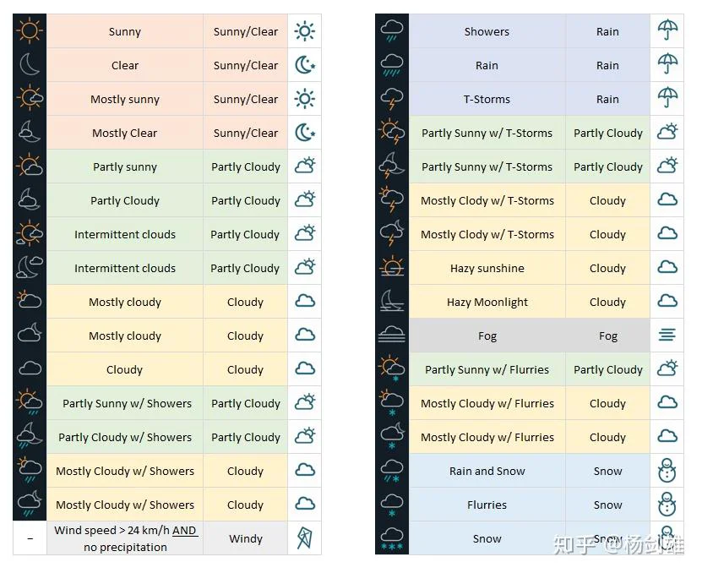
Task: Select the 'Hazy sunshine' cell
Action: (487, 268)
